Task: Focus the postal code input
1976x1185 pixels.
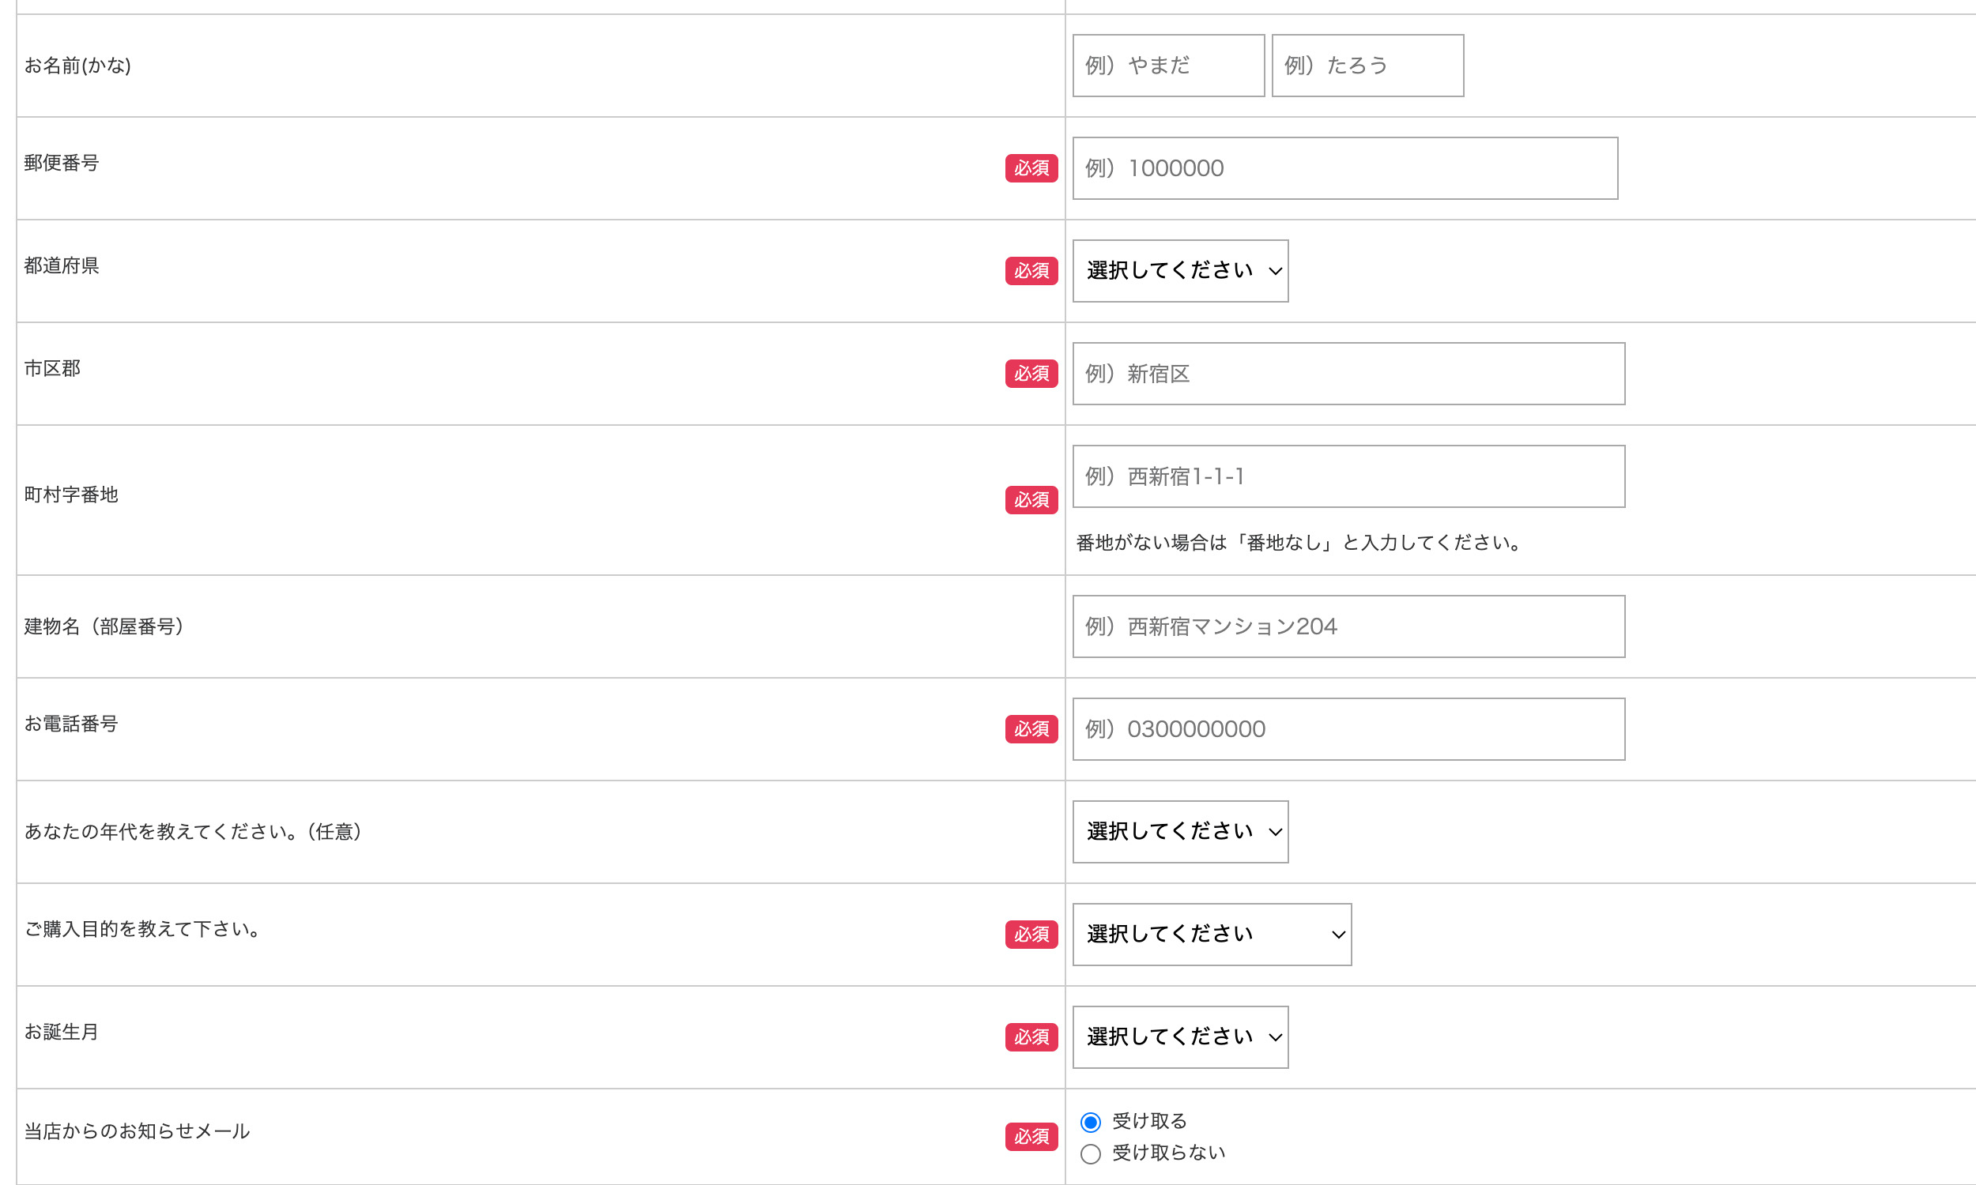Action: click(1344, 168)
